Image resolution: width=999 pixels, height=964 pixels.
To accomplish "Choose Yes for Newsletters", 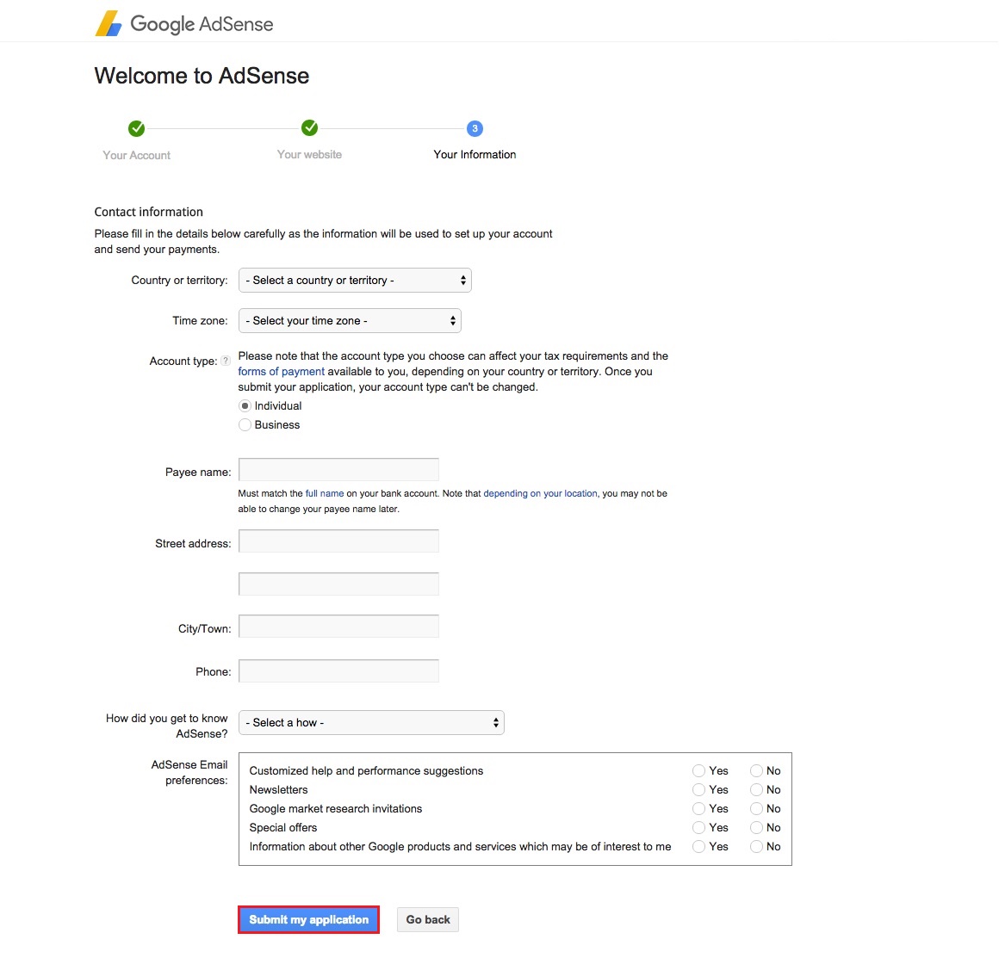I will (x=699, y=789).
